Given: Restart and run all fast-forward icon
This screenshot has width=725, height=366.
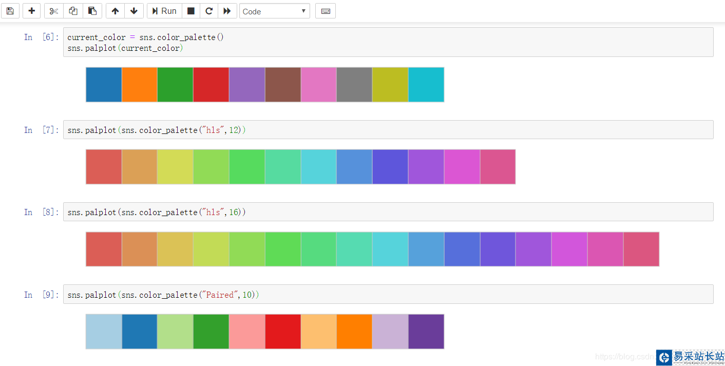Looking at the screenshot, I should click(x=227, y=11).
